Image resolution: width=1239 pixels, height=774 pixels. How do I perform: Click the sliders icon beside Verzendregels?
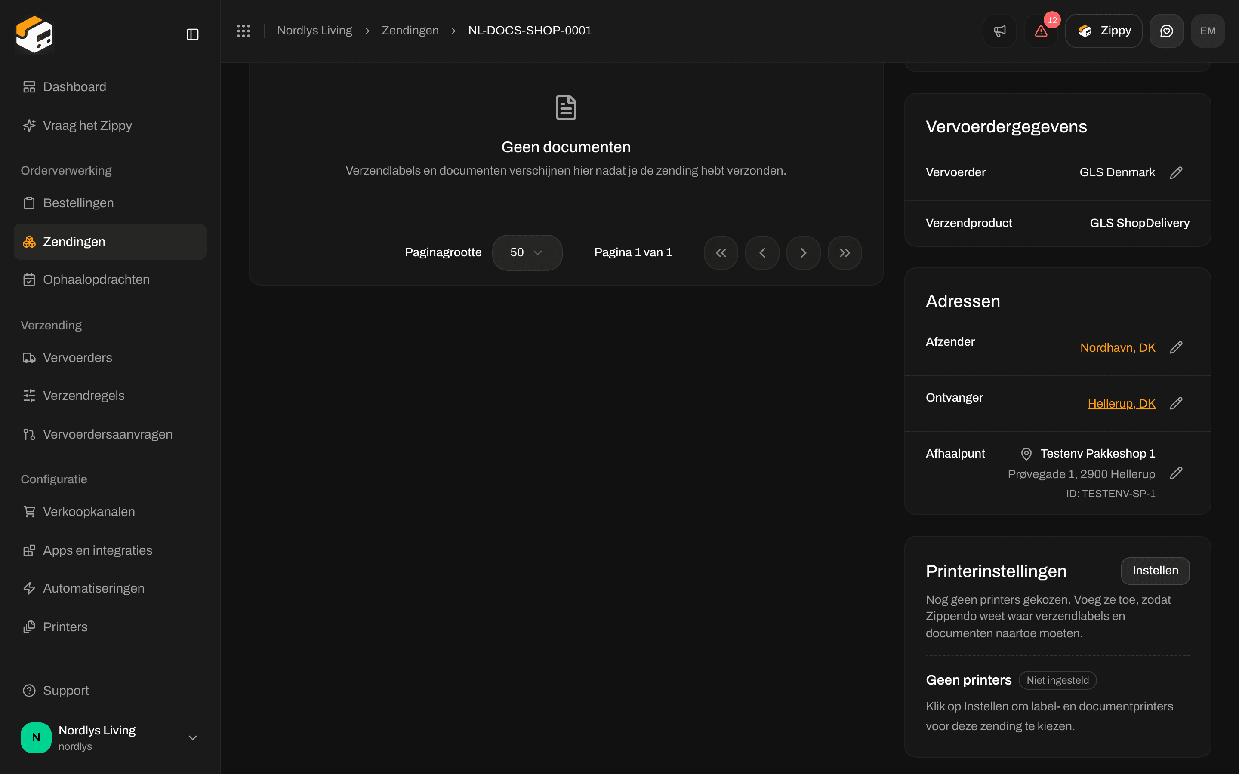29,396
